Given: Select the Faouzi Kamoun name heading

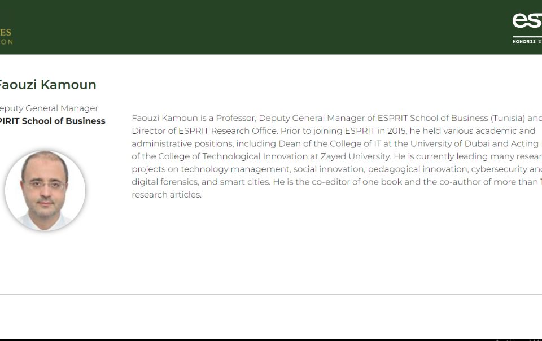Looking at the screenshot, I should (47, 85).
